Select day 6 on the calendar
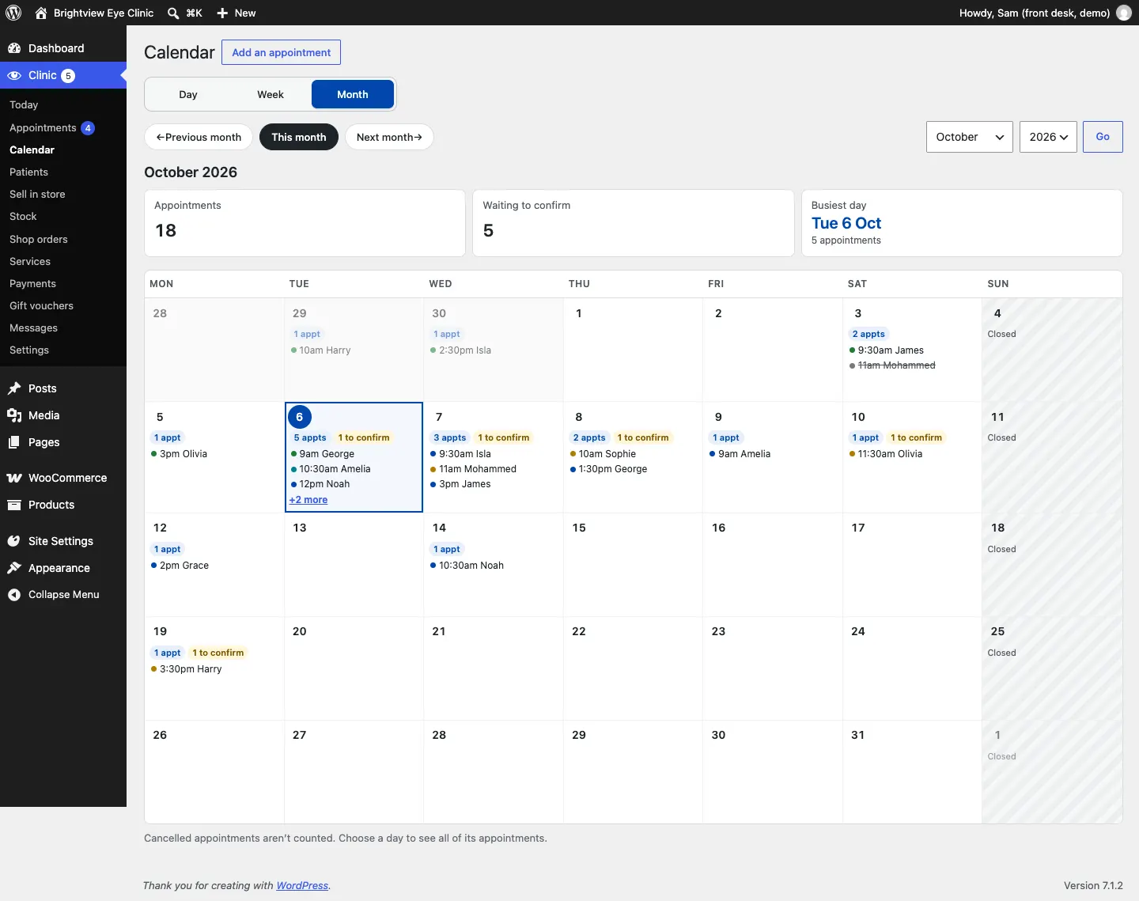 point(299,417)
